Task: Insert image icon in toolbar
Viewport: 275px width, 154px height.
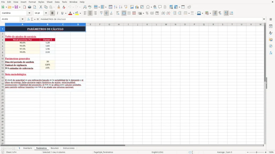Action: click(132, 7)
